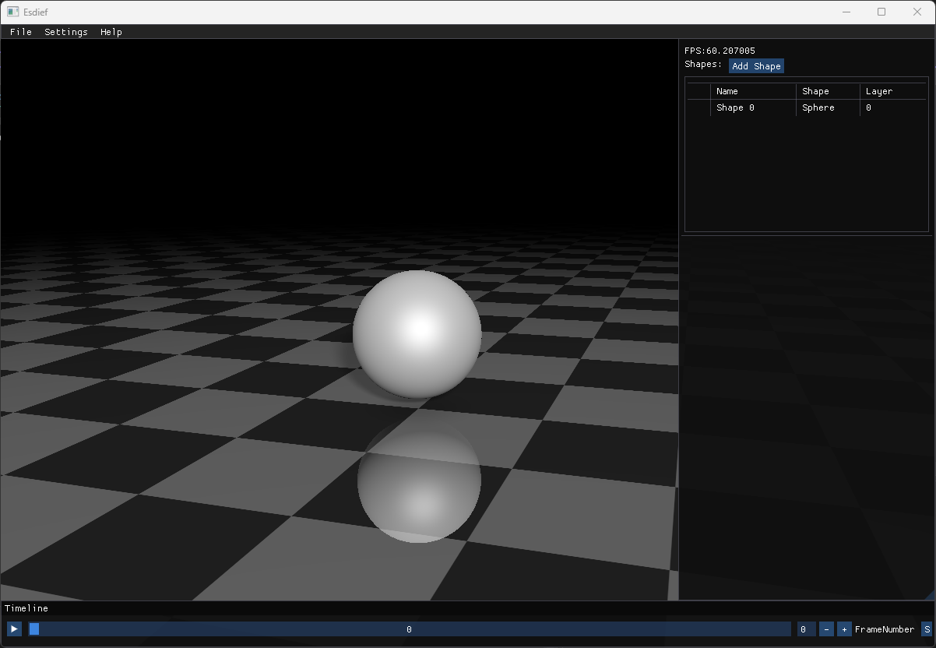Click the Esdief app icon in title bar
This screenshot has width=936, height=648.
(12, 12)
